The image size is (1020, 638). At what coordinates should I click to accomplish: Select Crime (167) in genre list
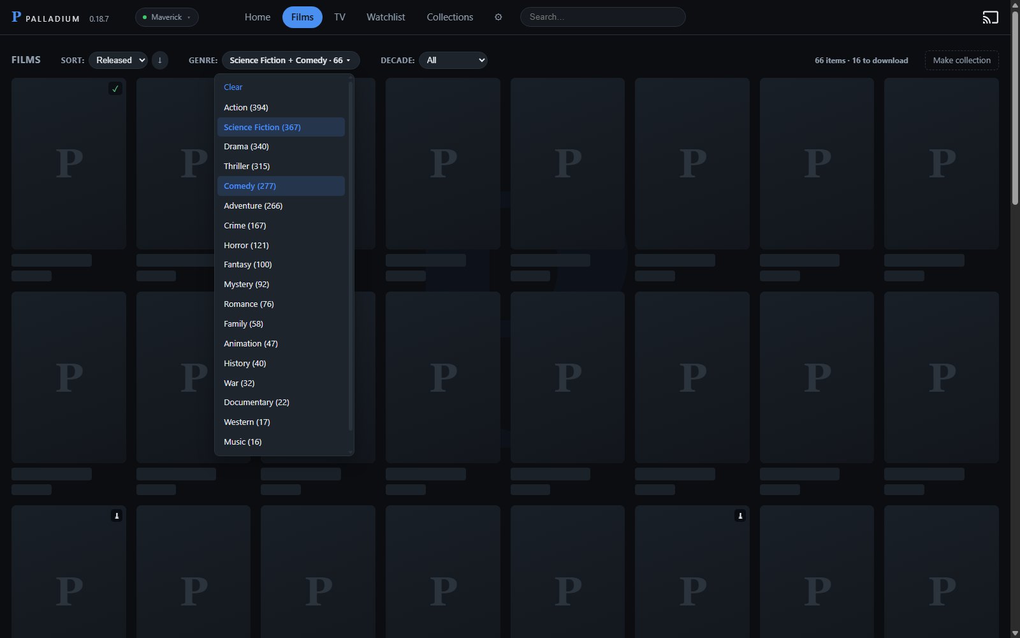coord(281,225)
